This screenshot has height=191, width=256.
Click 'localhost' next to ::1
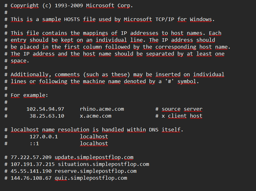tap(94, 144)
